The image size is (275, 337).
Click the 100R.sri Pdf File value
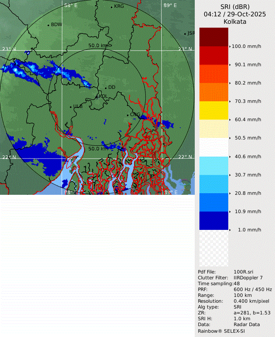point(245,272)
